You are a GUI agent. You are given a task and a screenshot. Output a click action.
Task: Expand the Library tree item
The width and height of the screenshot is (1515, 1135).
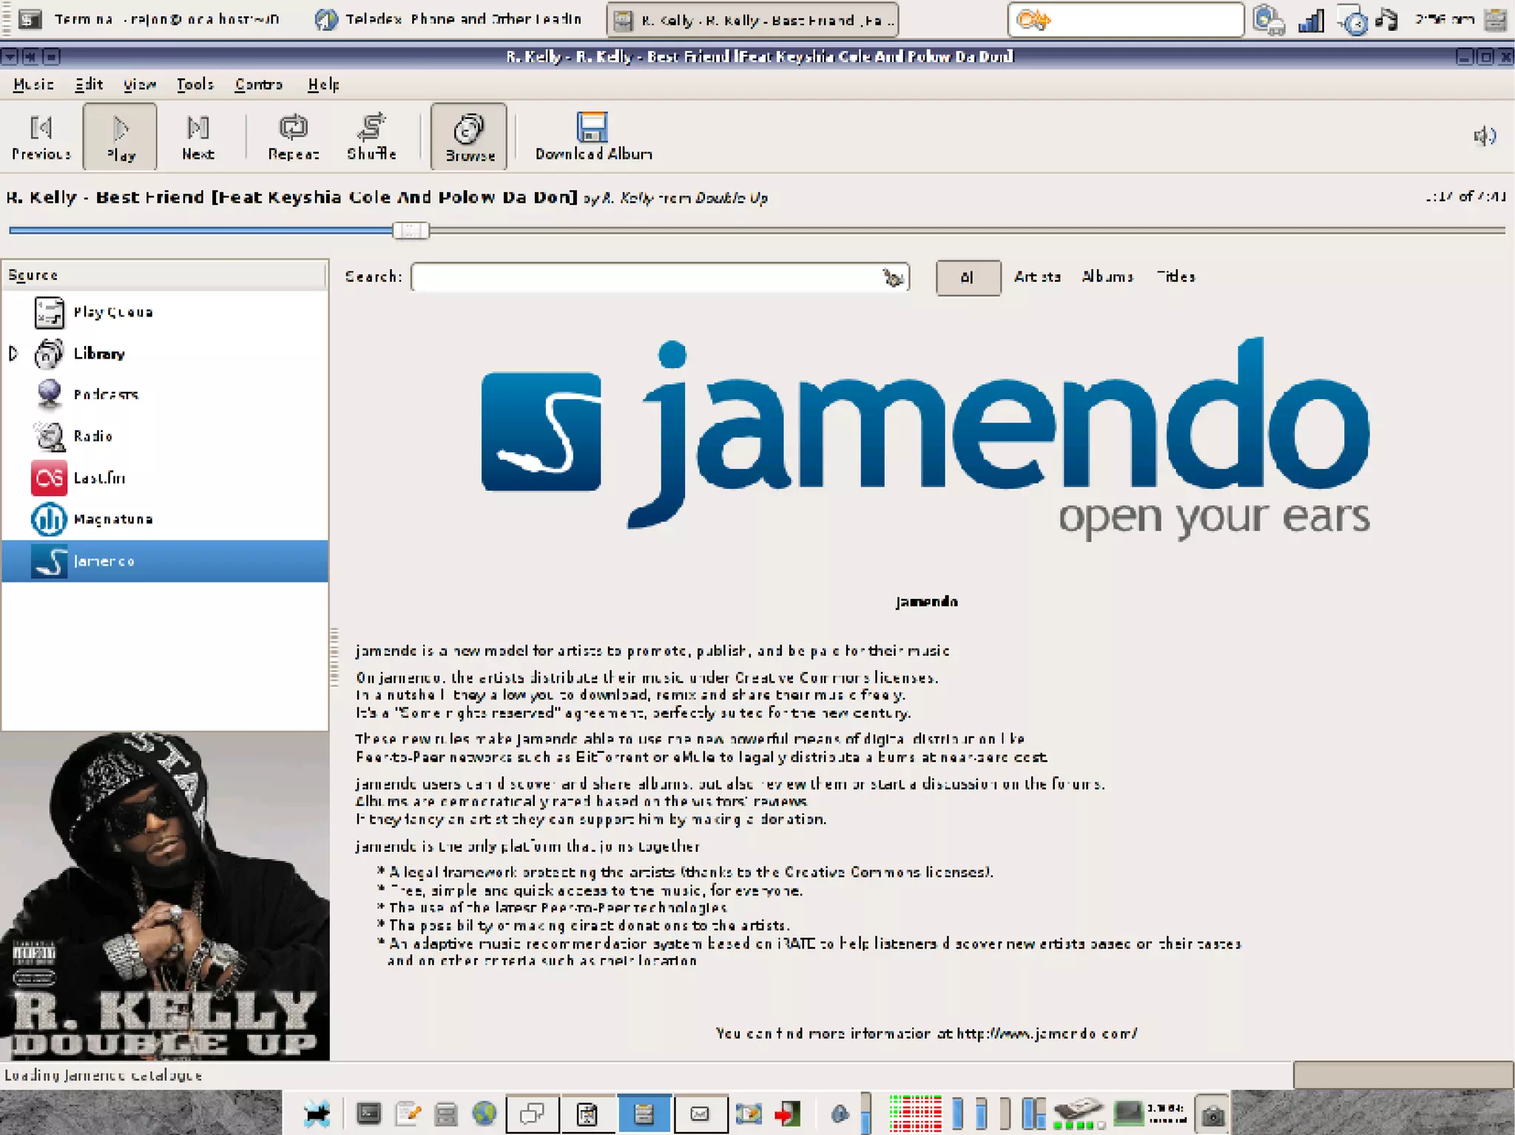coord(13,353)
